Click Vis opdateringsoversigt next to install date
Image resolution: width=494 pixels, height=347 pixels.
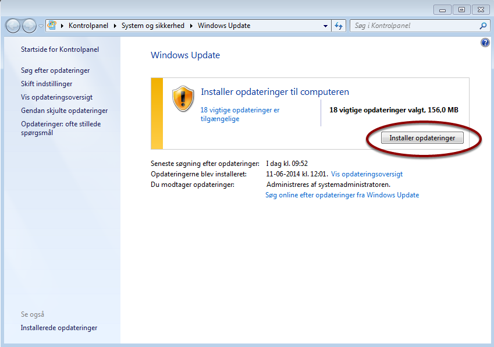[367, 174]
